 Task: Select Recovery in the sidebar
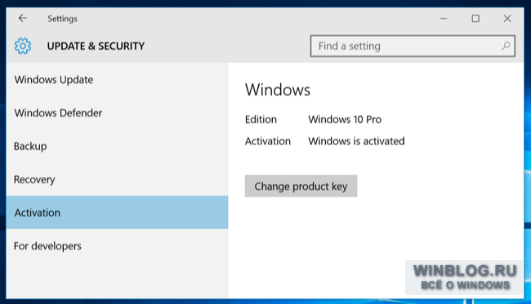117,179
